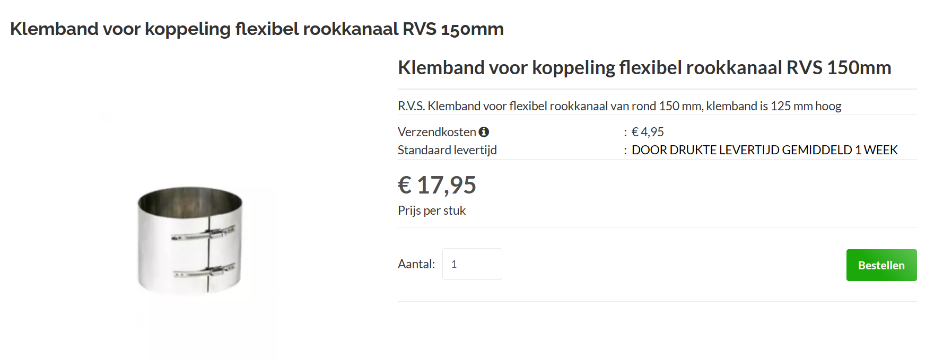Focus the Aantal quantity input field
943x360 pixels.
(472, 264)
